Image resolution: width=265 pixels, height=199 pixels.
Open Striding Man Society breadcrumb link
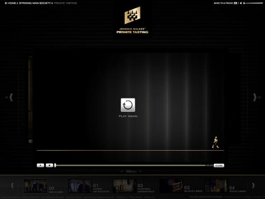click(x=35, y=3)
